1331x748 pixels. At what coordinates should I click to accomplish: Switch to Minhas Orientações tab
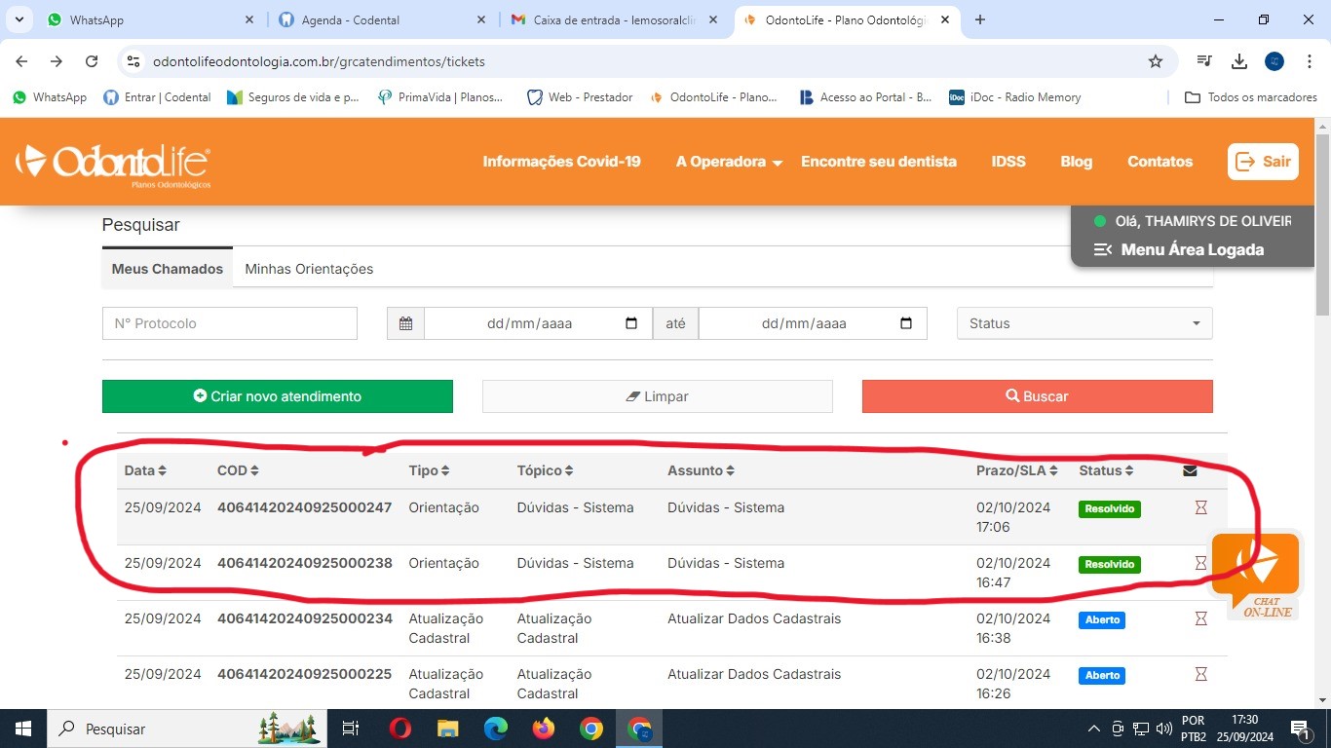coord(309,269)
